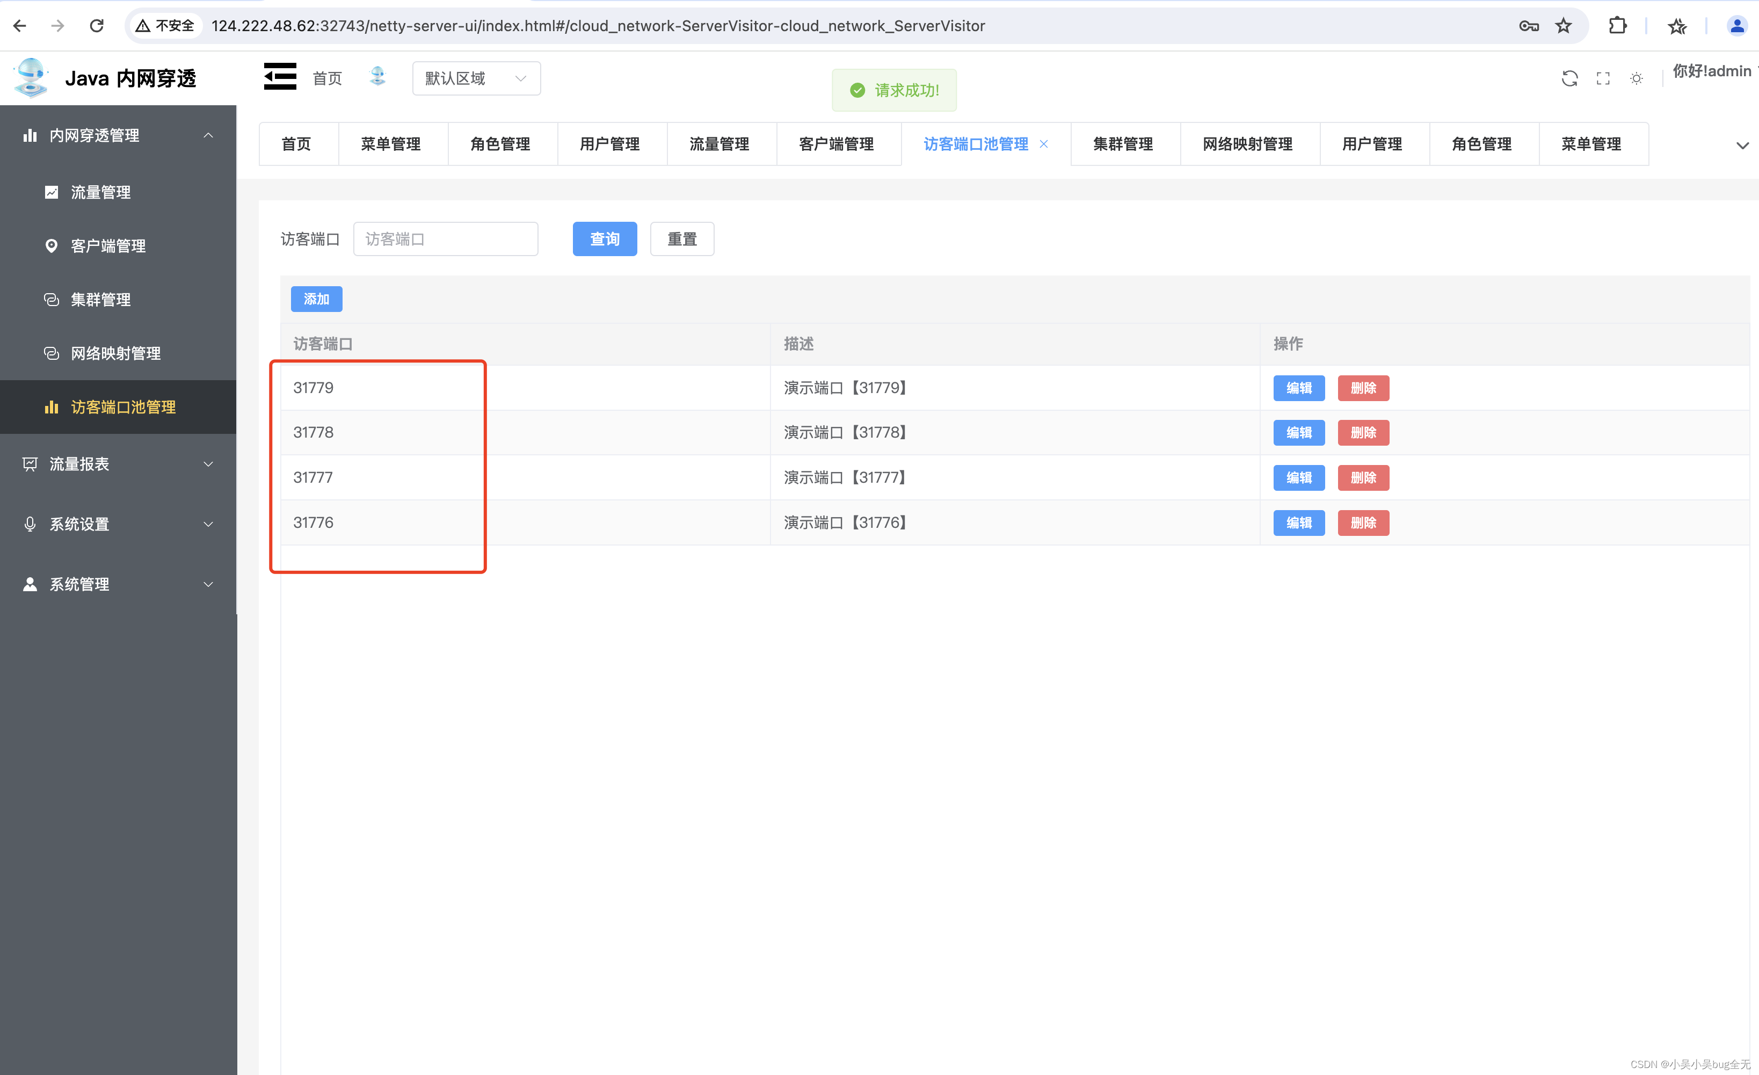
Task: Reload the page in browser
Action: pos(96,26)
